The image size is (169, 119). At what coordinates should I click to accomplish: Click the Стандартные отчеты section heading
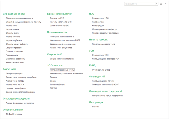[14, 14]
